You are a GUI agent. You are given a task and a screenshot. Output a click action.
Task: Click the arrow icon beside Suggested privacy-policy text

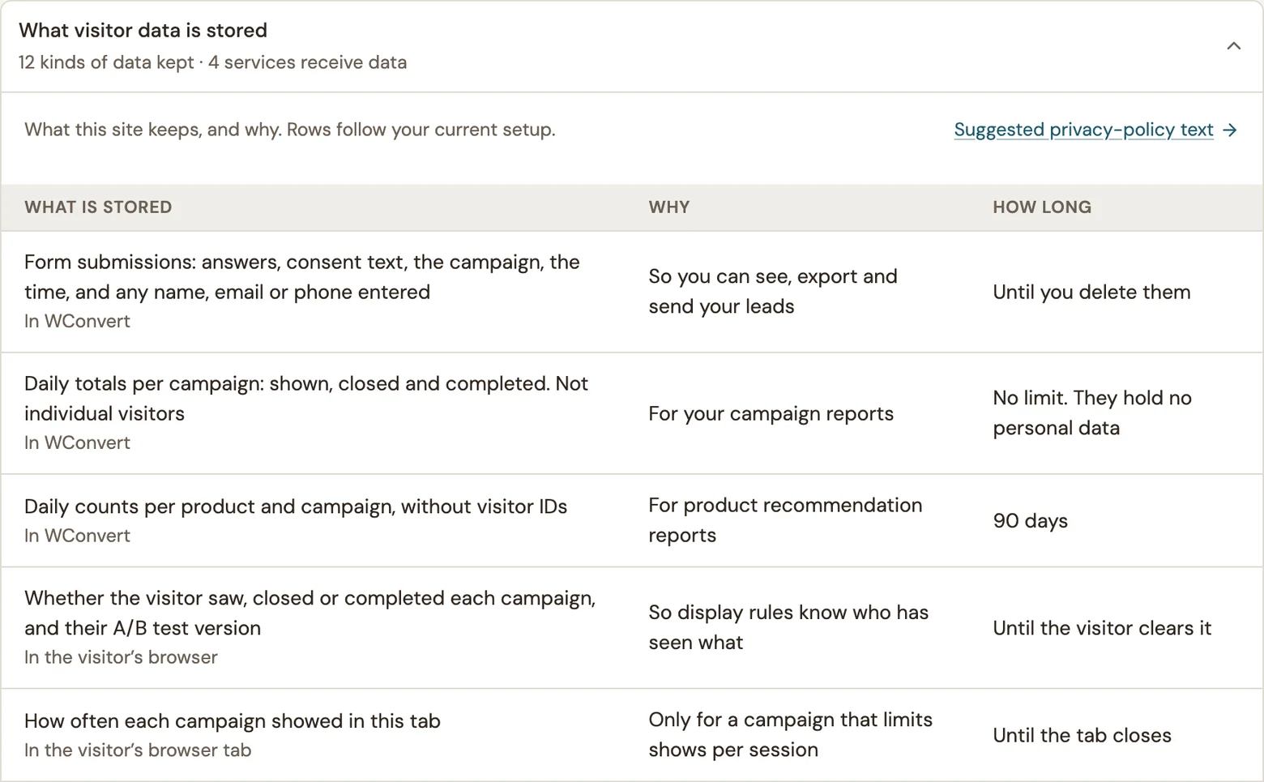(x=1230, y=130)
